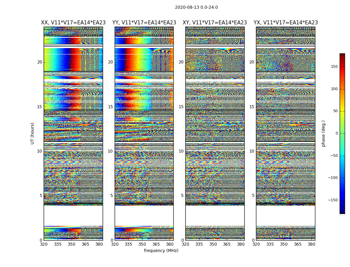
Task: Click the date title 2020-08-13 0.0-24.0
Action: [196, 7]
